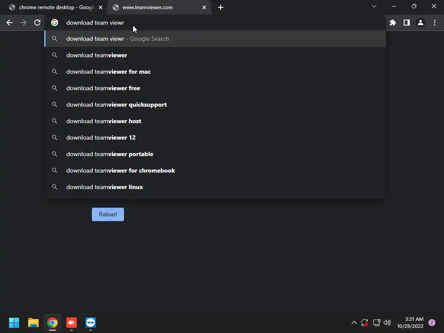Toggle the Chrome side panel icon

[x=407, y=23]
